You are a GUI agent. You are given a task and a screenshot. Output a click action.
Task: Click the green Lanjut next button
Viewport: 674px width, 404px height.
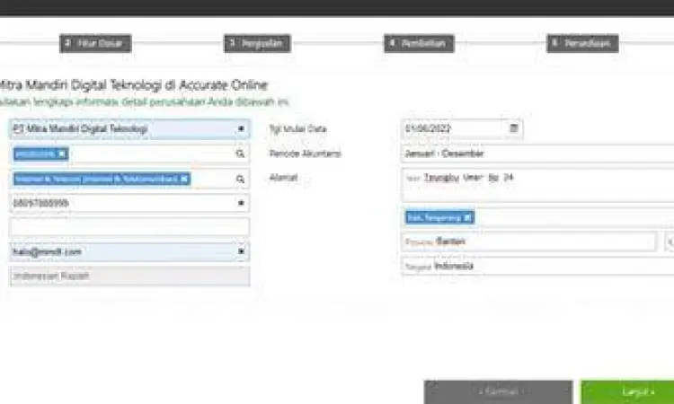pyautogui.click(x=627, y=392)
